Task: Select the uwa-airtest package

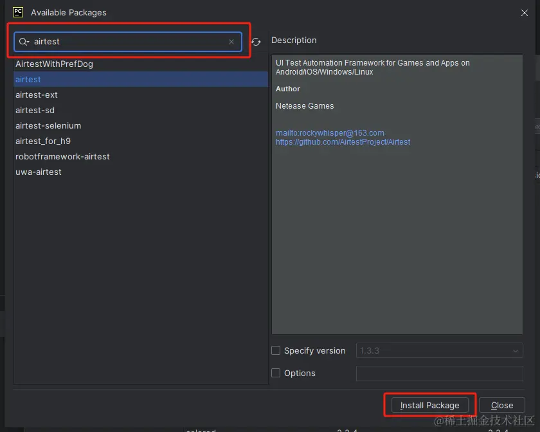Action: pyautogui.click(x=141, y=172)
